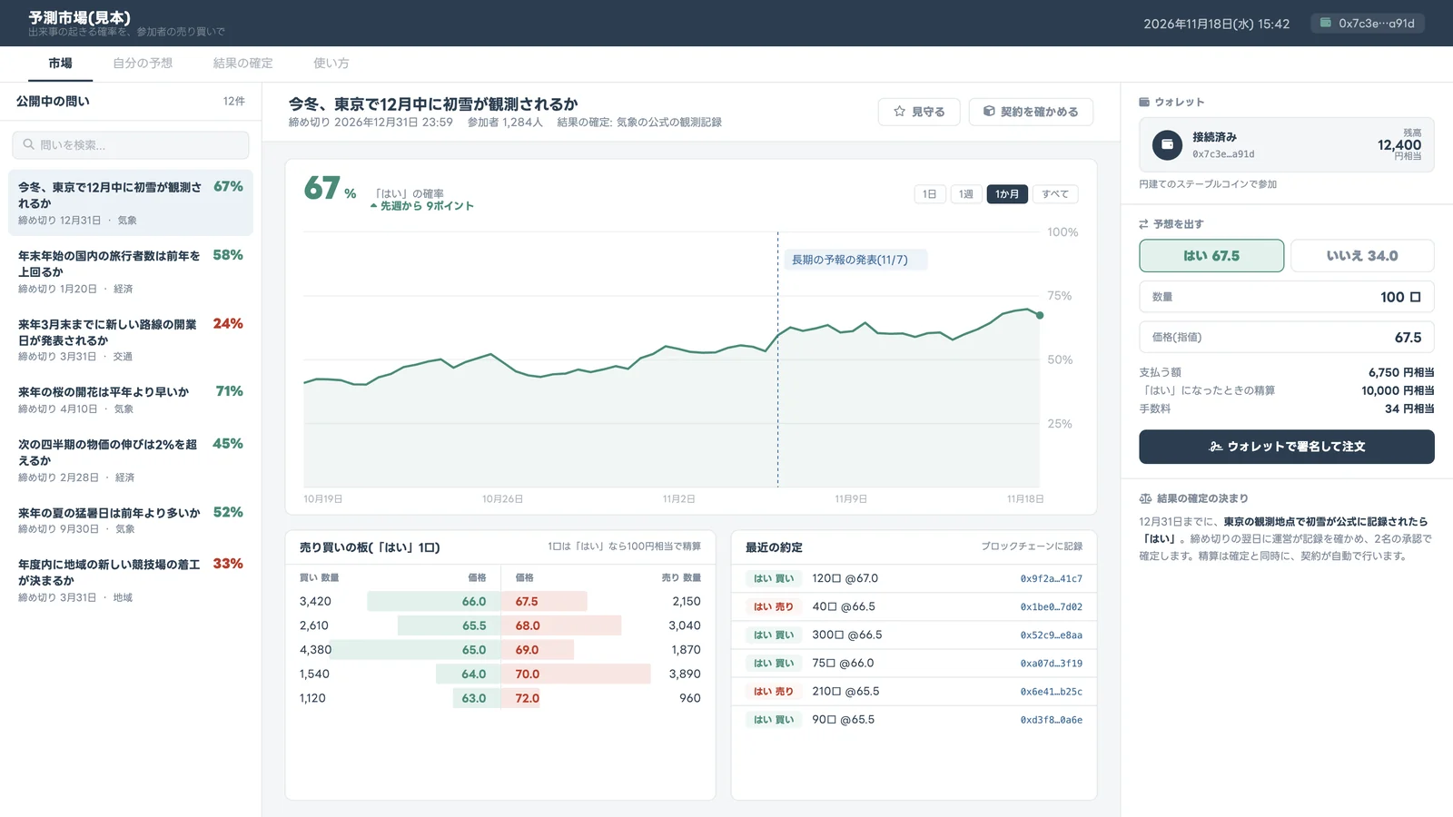The image size is (1453, 817).
Task: Select the 来年の桜の開花 market
Action: (131, 399)
